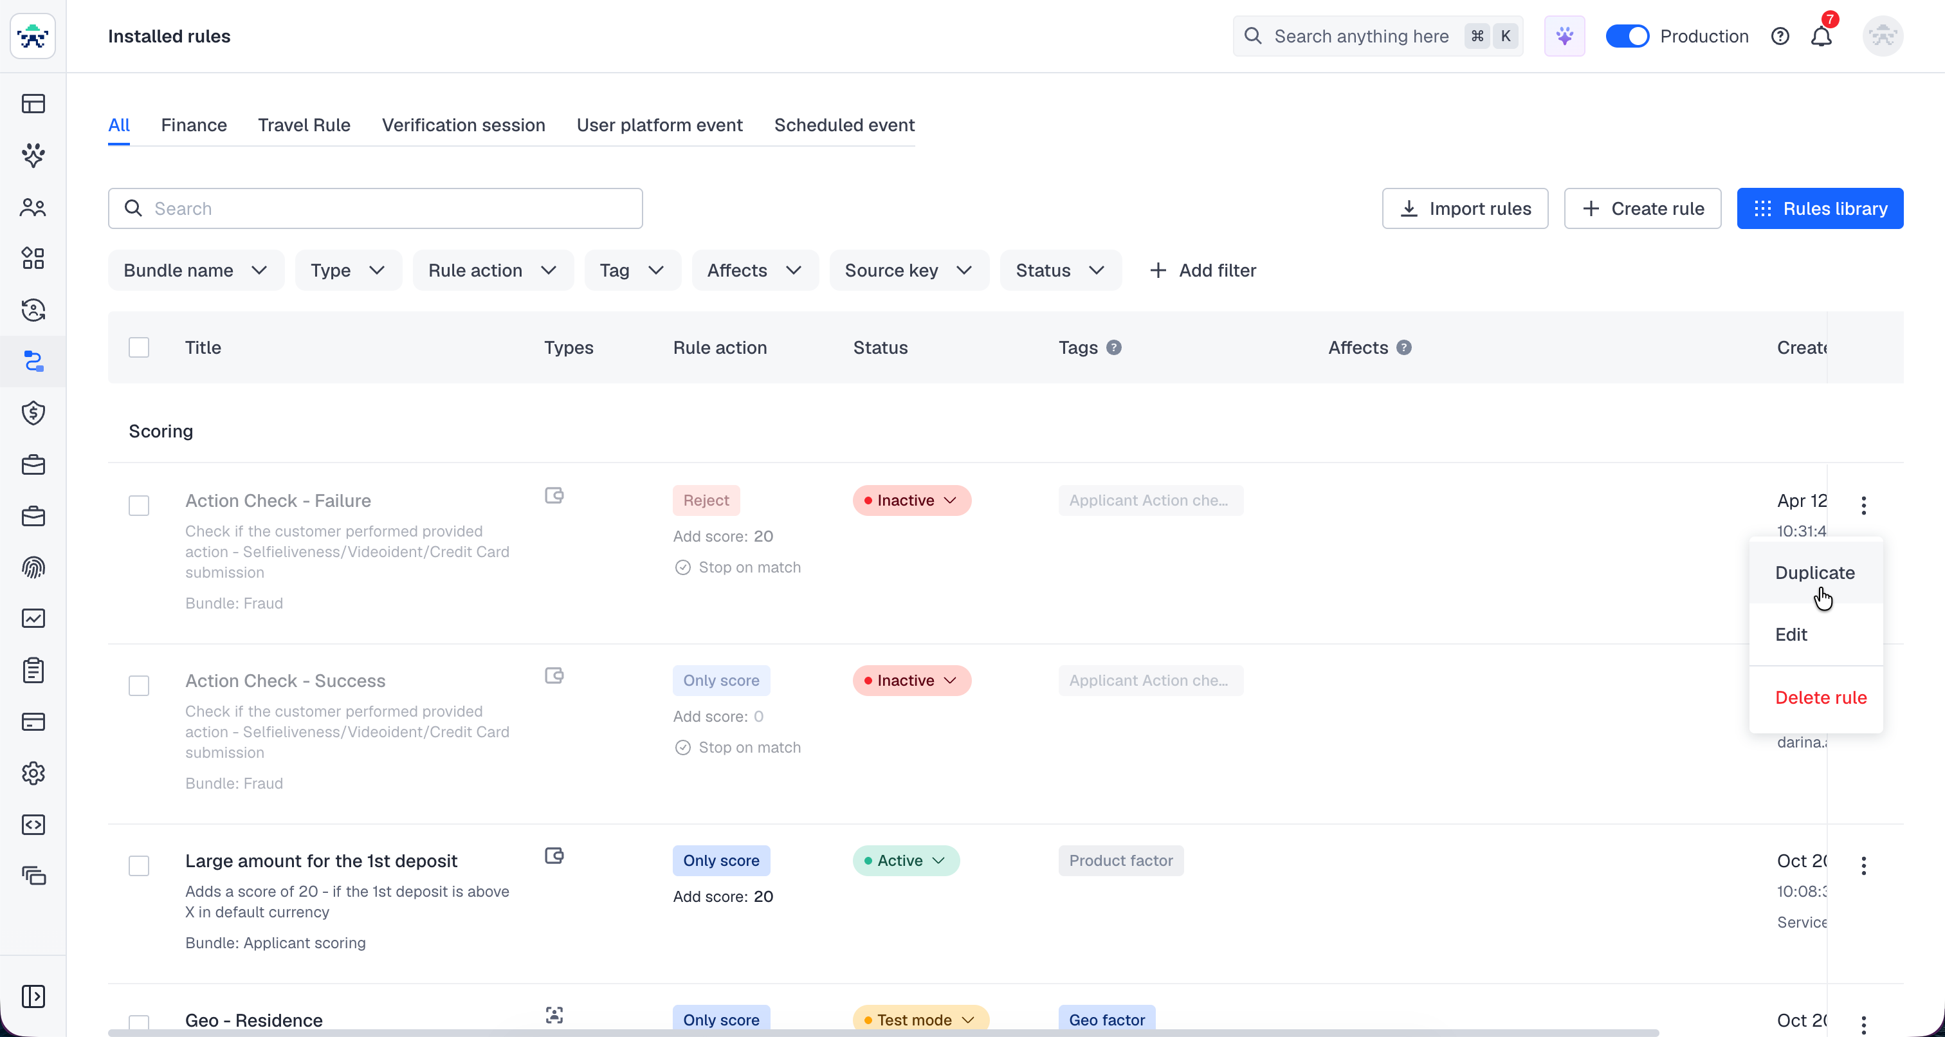Switch to the Travel Rule tab
This screenshot has height=1037, width=1945.
[x=304, y=125]
